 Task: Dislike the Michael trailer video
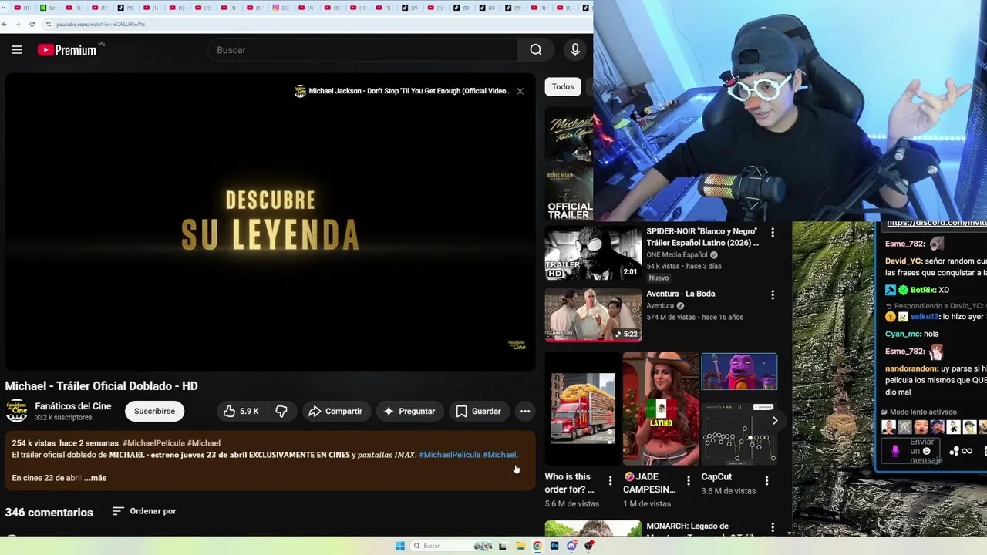point(281,412)
